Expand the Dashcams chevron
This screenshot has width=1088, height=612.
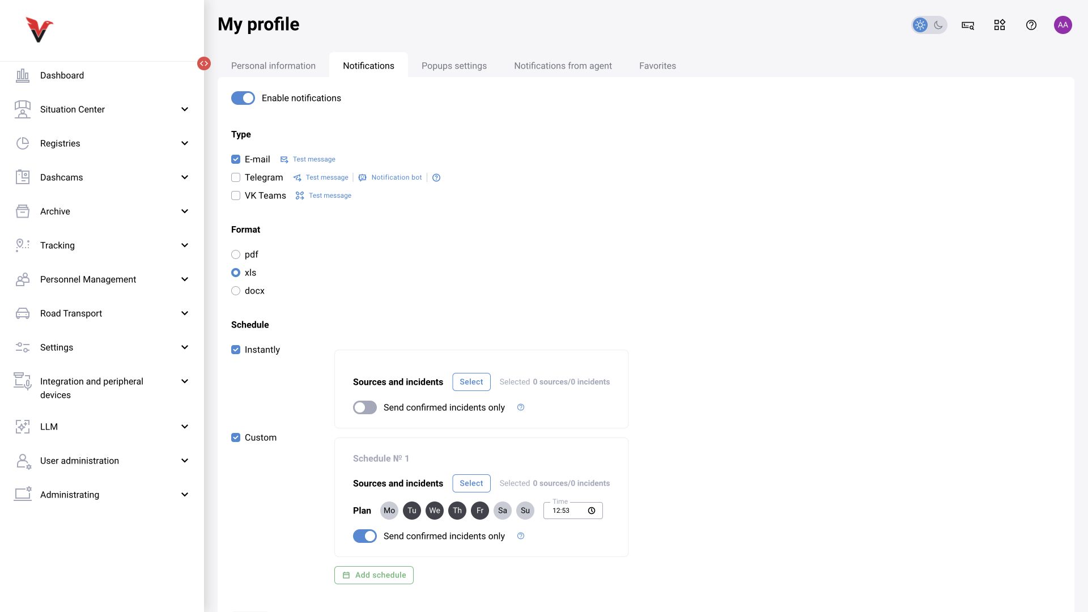point(185,177)
